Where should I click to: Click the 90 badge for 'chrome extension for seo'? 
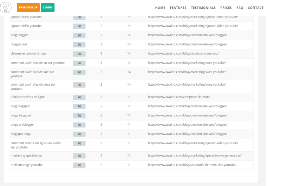(79, 54)
